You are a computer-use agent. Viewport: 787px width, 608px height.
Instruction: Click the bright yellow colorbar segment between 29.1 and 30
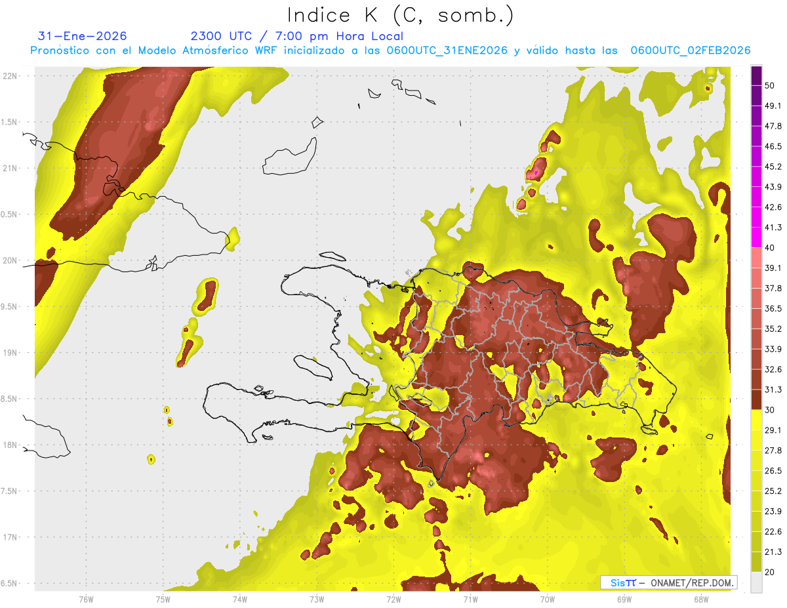coord(756,420)
